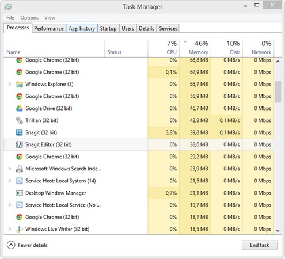The width and height of the screenshot is (285, 259).
Task: Click the 18,5 MB memory value
Action: pyautogui.click(x=199, y=229)
